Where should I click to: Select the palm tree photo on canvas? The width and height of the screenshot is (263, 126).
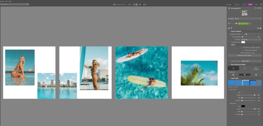(199, 73)
